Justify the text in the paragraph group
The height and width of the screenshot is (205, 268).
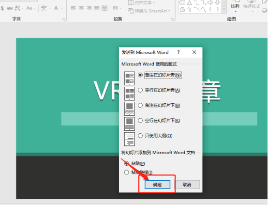(x=97, y=8)
